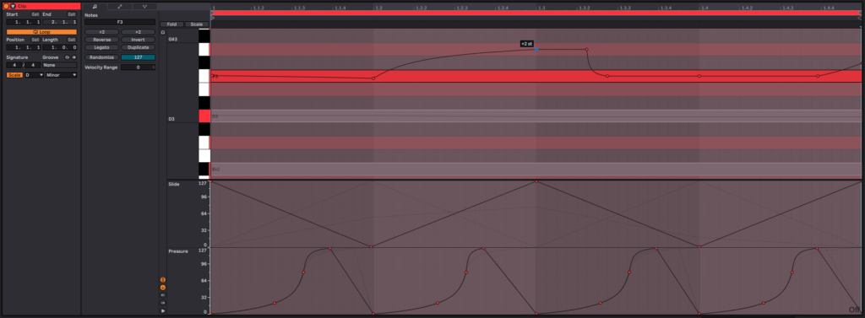Open the Minor scale name dropdown
865x318 pixels.
61,75
